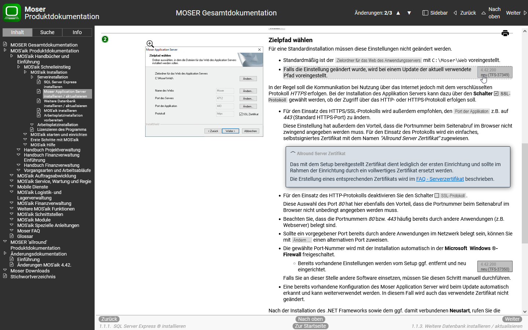
Task: Open the Glossar page icon
Action: tap(12, 236)
